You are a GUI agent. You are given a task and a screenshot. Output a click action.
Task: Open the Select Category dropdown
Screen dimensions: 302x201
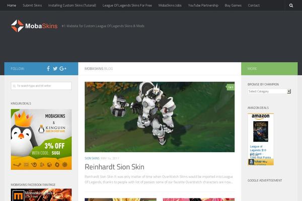pyautogui.click(x=269, y=91)
